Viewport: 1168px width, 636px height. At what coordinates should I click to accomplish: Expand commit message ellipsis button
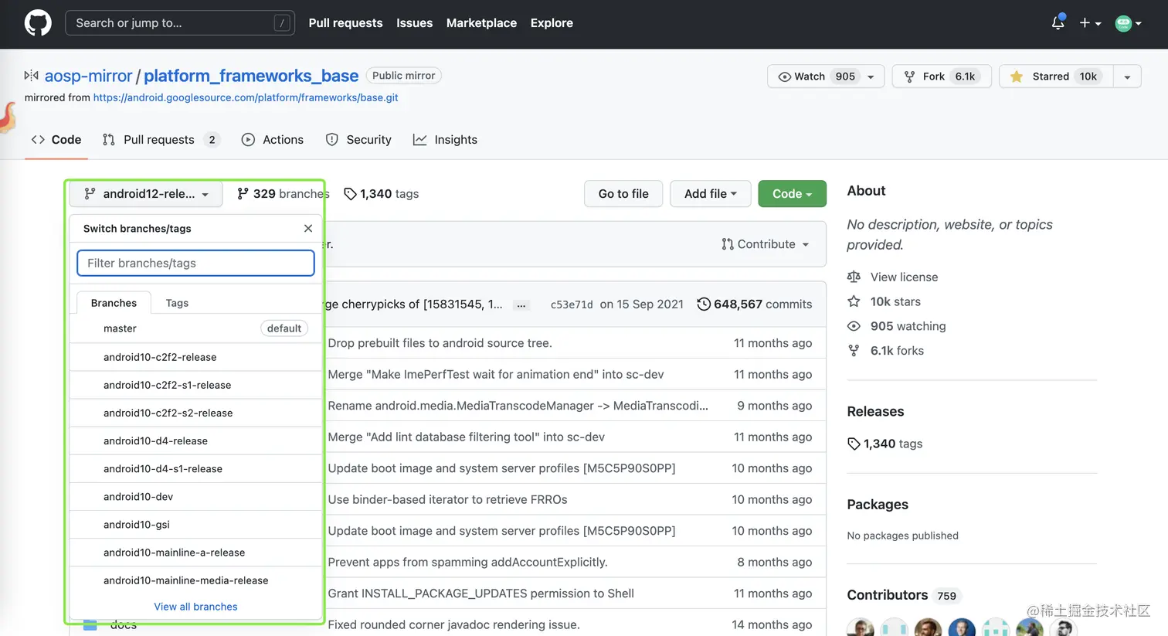click(x=521, y=305)
